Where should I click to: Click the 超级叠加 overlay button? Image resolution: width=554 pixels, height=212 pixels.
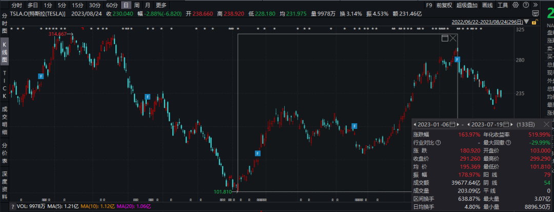click(x=467, y=5)
